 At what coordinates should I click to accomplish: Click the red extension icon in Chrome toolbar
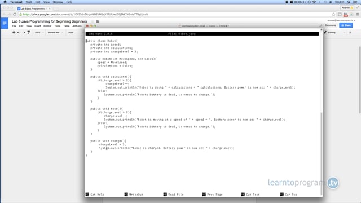point(346,15)
